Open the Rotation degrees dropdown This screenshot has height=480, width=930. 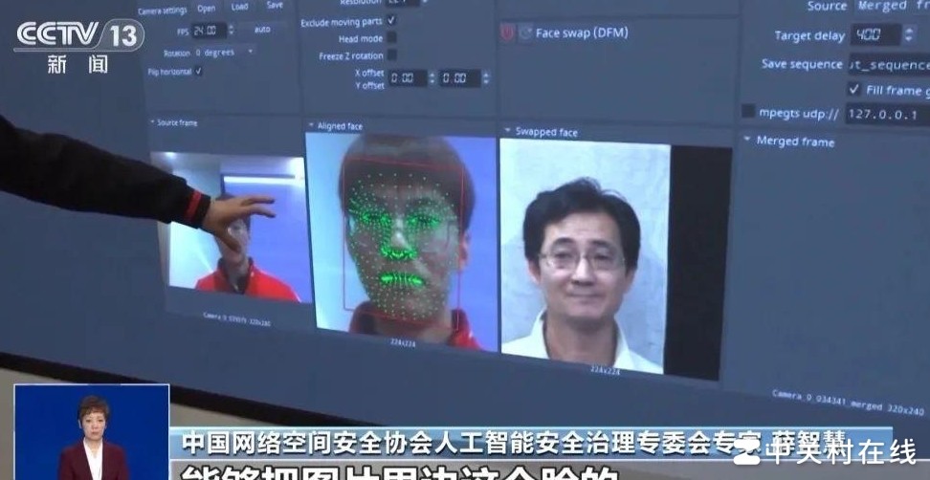pyautogui.click(x=225, y=53)
